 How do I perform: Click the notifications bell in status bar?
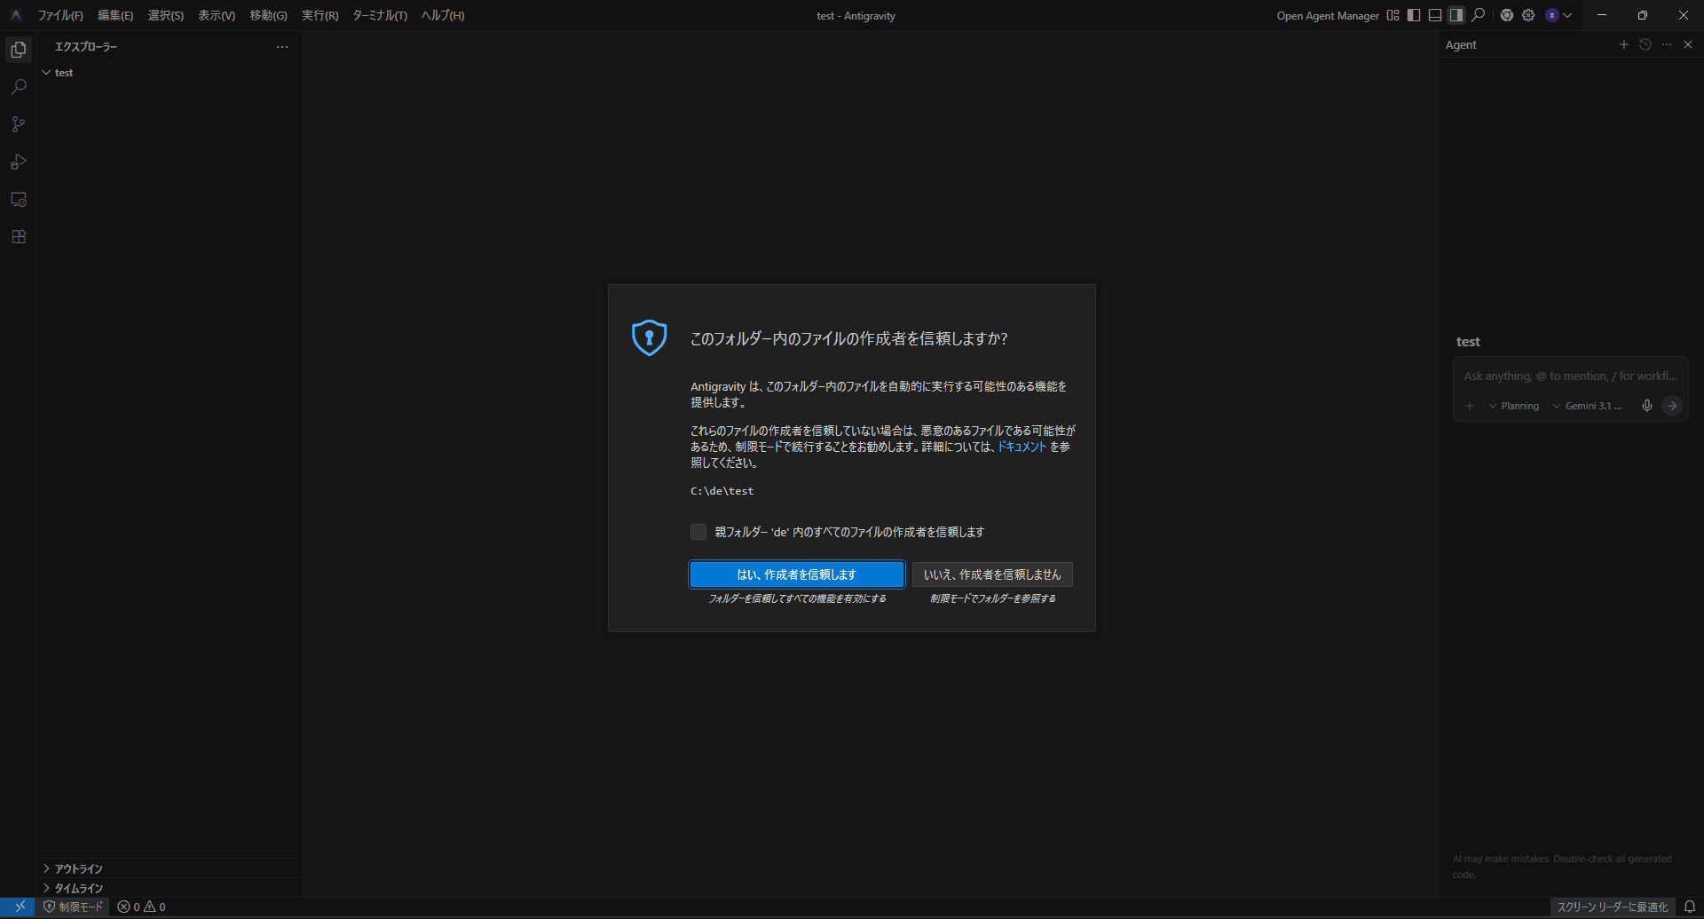1690,907
